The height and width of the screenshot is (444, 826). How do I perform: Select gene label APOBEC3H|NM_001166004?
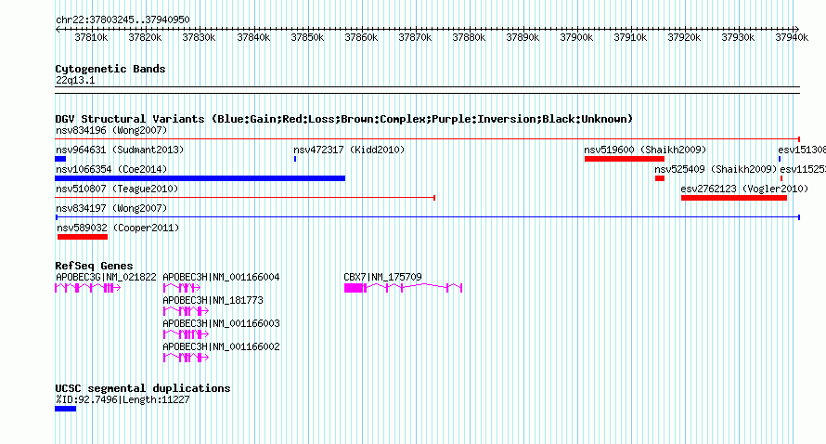221,277
